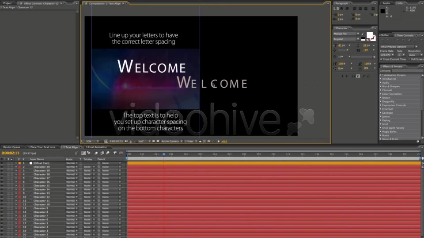Viewport: 424px width, 238px height.
Task: Open Mode dropdown for Character 14 layer
Action: [72, 190]
